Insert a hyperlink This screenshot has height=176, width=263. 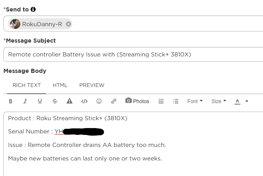(114, 101)
